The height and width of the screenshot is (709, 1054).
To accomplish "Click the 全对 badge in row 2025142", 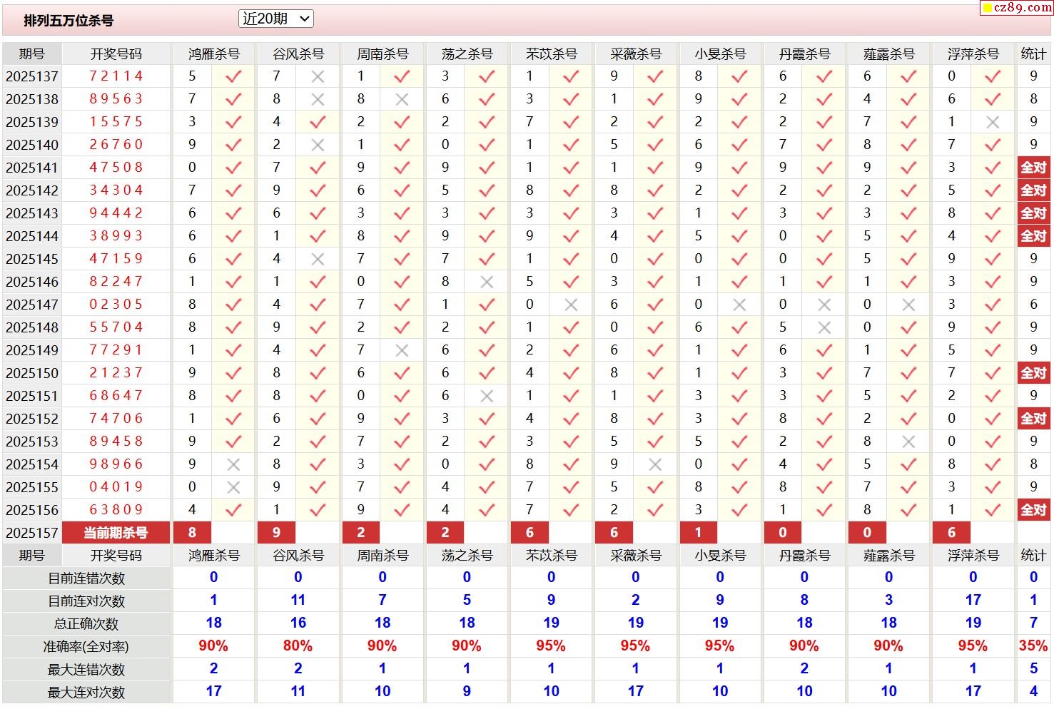I will click(1033, 190).
